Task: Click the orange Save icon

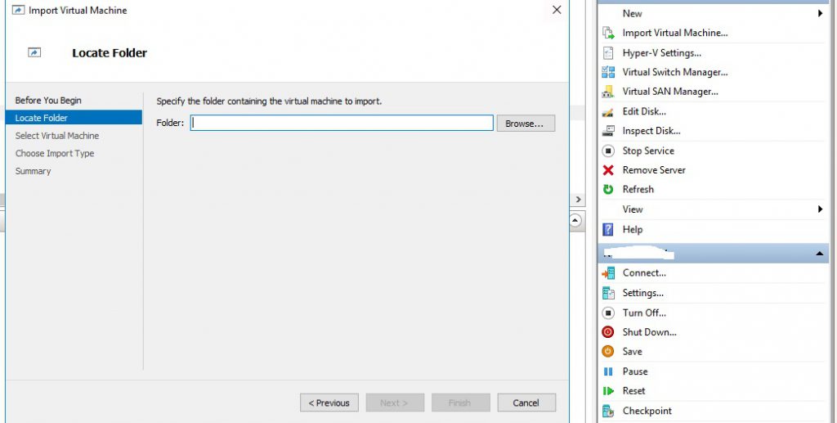Action: pyautogui.click(x=608, y=351)
